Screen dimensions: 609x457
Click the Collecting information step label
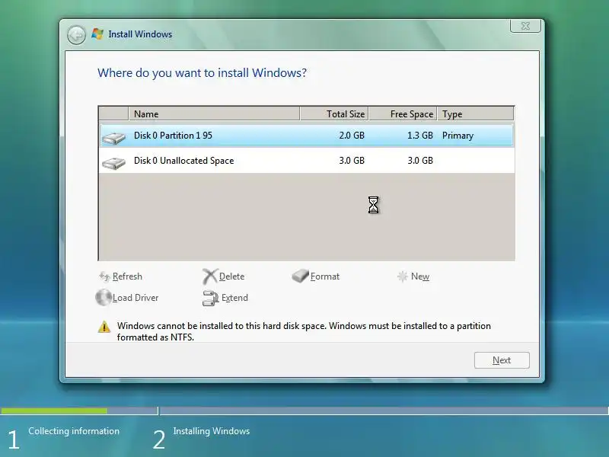(x=74, y=431)
